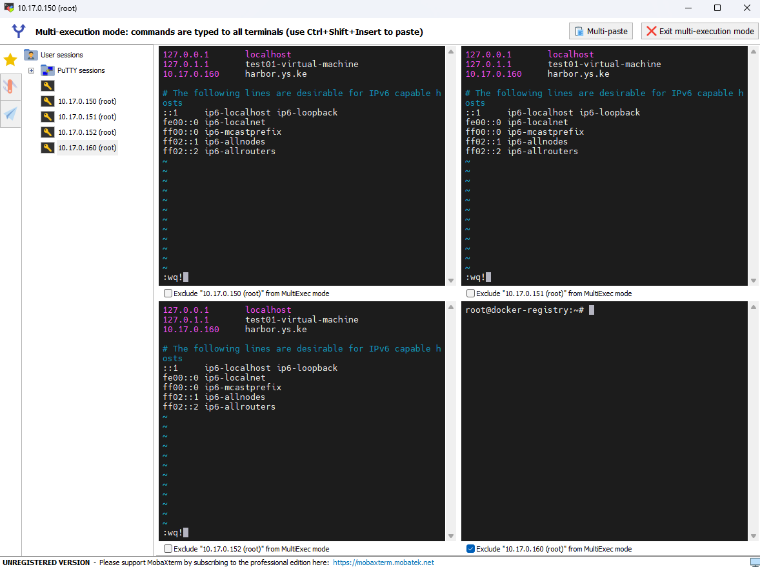Click key icon of 10.17.0.150 session
760x567 pixels.
48,101
